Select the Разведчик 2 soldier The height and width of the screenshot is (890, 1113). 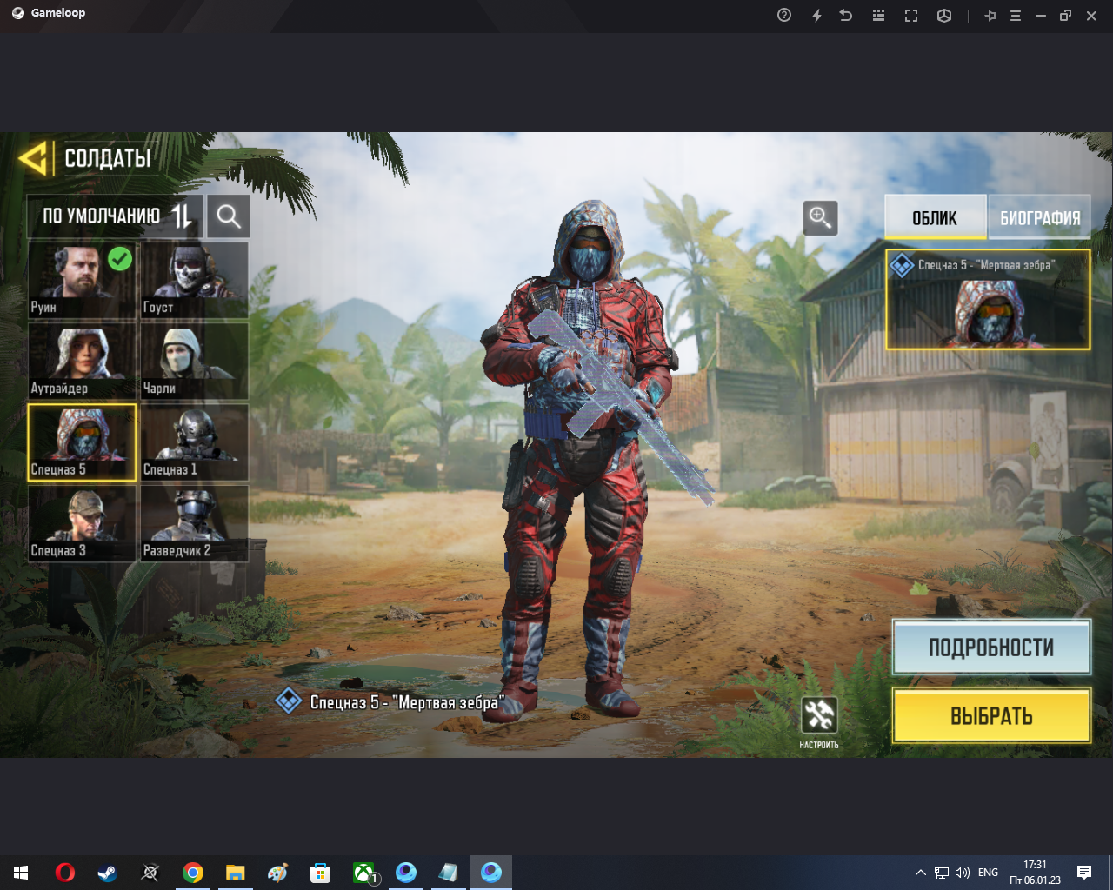point(195,523)
